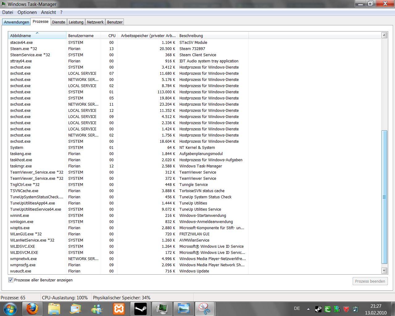The height and width of the screenshot is (316, 395).
Task: Open the Ansicht menu
Action: [48, 12]
